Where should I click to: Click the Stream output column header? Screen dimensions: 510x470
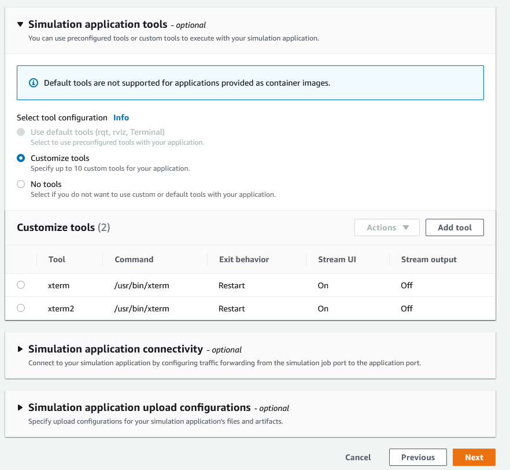click(x=428, y=259)
